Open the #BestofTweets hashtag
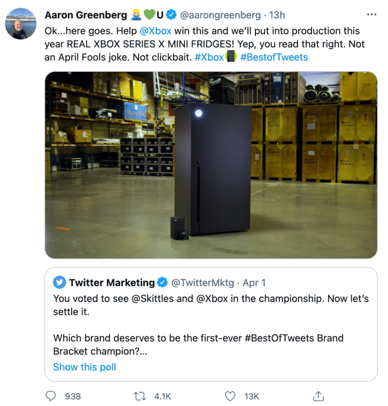388x406 pixels. point(274,57)
